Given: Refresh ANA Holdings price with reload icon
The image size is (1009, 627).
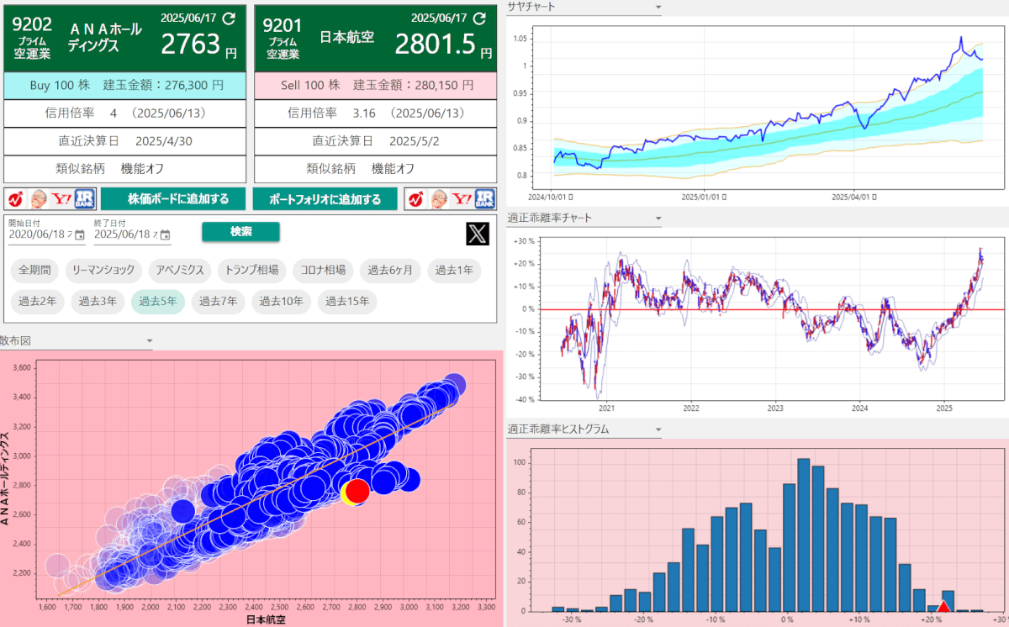Looking at the screenshot, I should (x=229, y=18).
